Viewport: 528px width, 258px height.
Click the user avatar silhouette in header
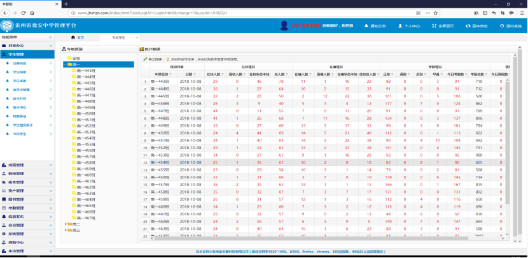tap(284, 25)
